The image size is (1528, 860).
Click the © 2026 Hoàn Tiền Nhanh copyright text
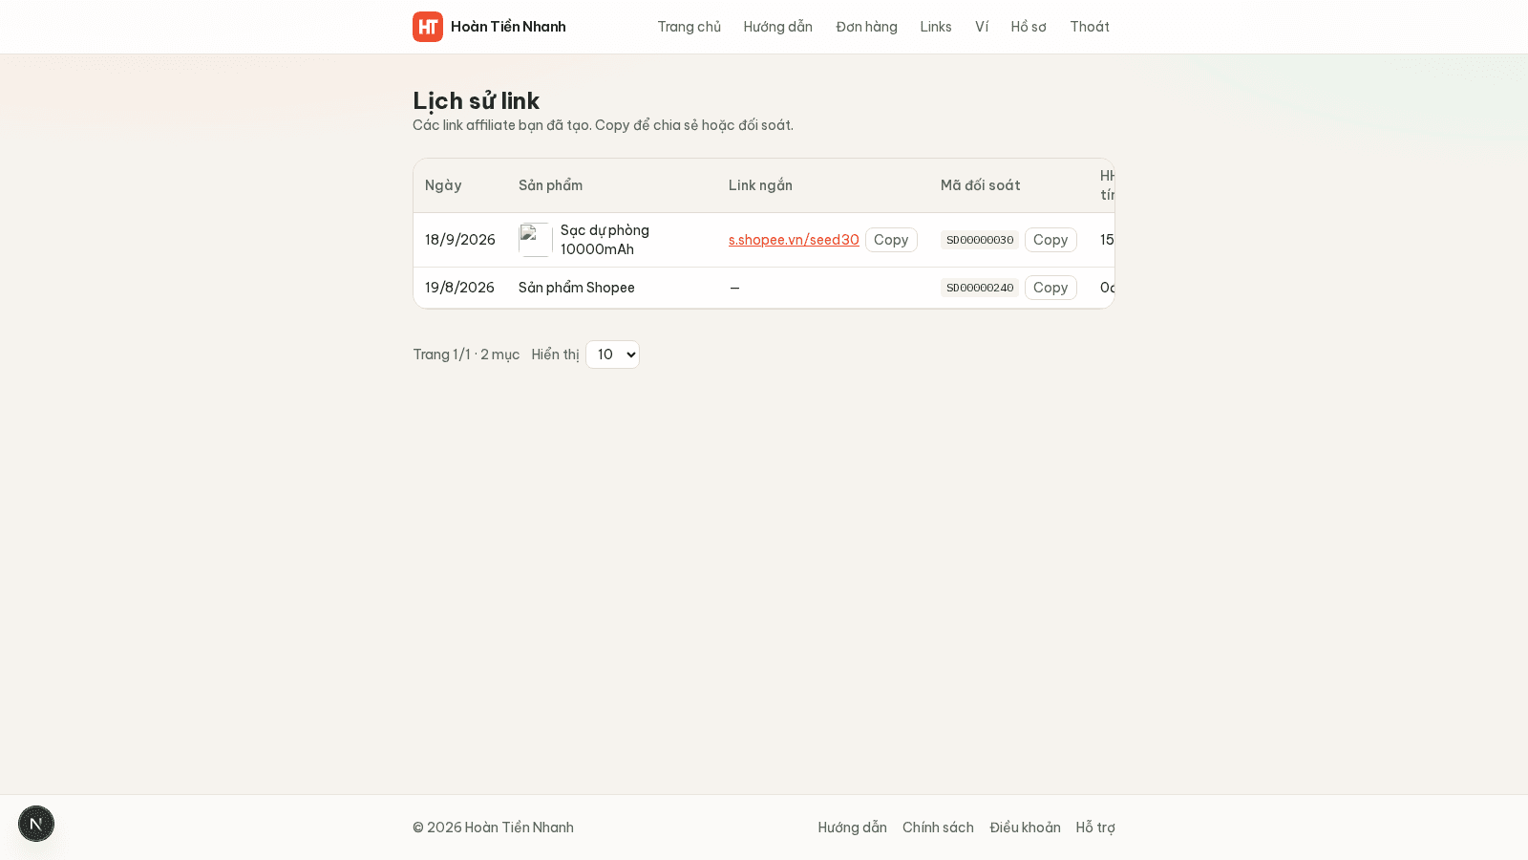[493, 828]
